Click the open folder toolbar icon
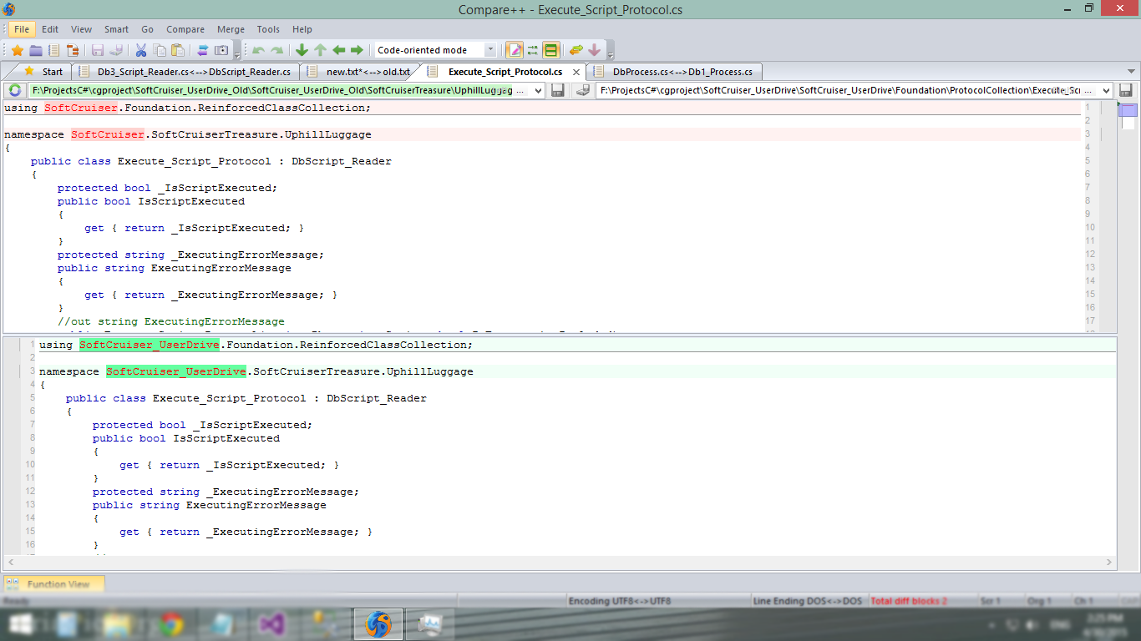 point(35,50)
